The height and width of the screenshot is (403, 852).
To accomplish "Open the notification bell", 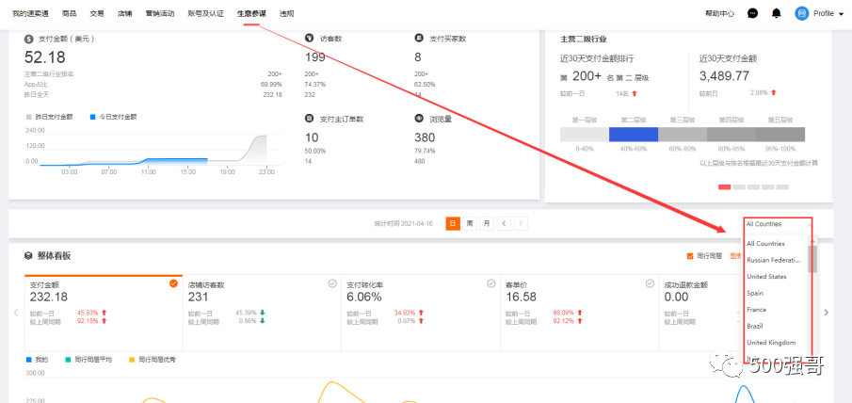I will click(x=776, y=13).
